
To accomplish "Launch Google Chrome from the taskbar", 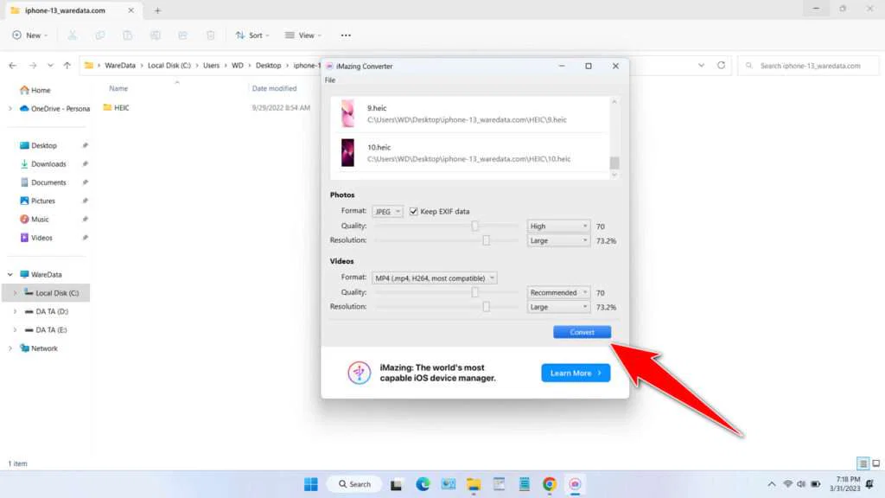I will (x=549, y=484).
